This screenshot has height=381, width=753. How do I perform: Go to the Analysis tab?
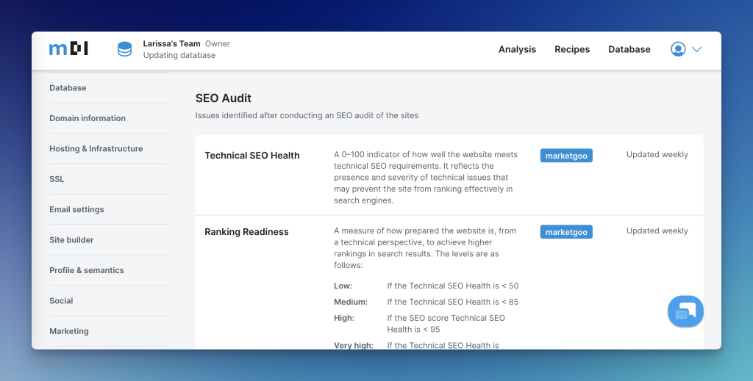[517, 49]
